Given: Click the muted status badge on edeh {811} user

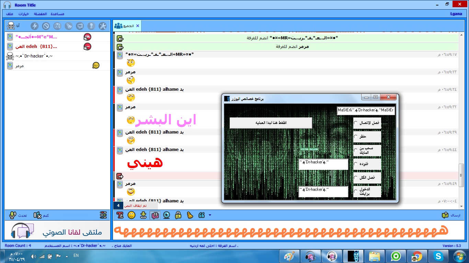Looking at the screenshot, I should click(88, 47).
